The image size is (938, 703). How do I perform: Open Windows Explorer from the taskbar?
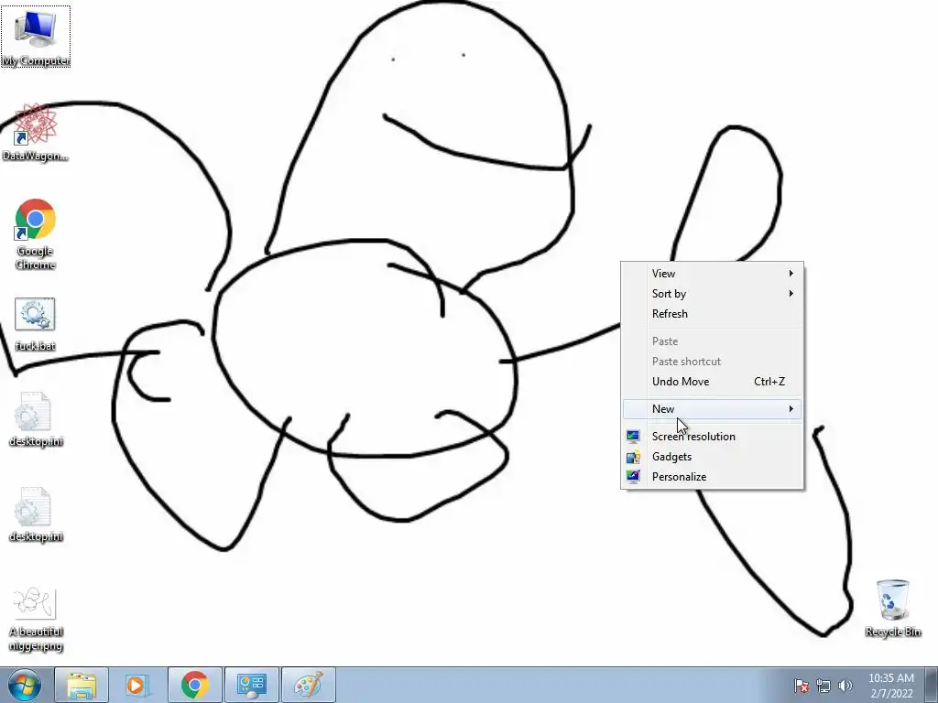click(x=82, y=685)
